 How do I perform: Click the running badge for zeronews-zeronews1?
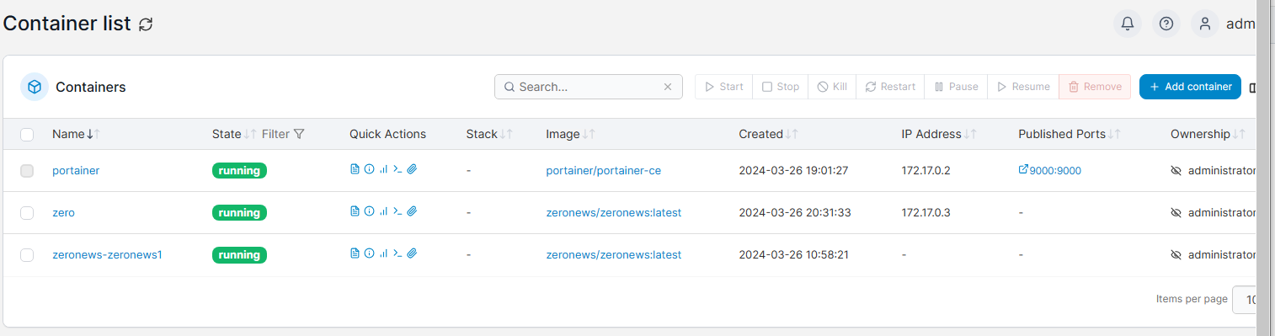239,254
